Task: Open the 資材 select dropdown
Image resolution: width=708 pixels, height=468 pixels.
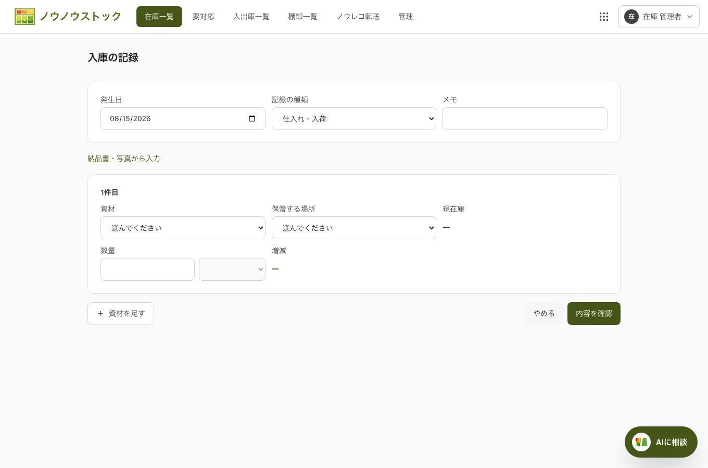Action: tap(183, 228)
